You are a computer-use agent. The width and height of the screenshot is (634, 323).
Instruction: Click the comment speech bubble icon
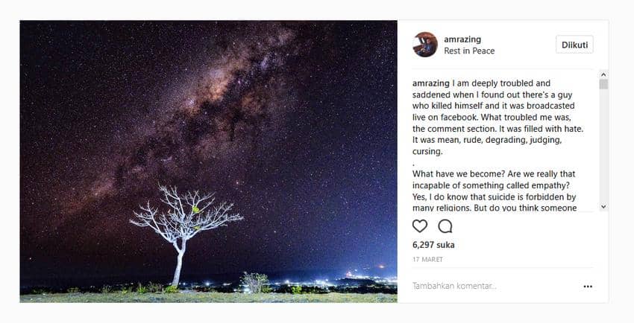click(445, 226)
